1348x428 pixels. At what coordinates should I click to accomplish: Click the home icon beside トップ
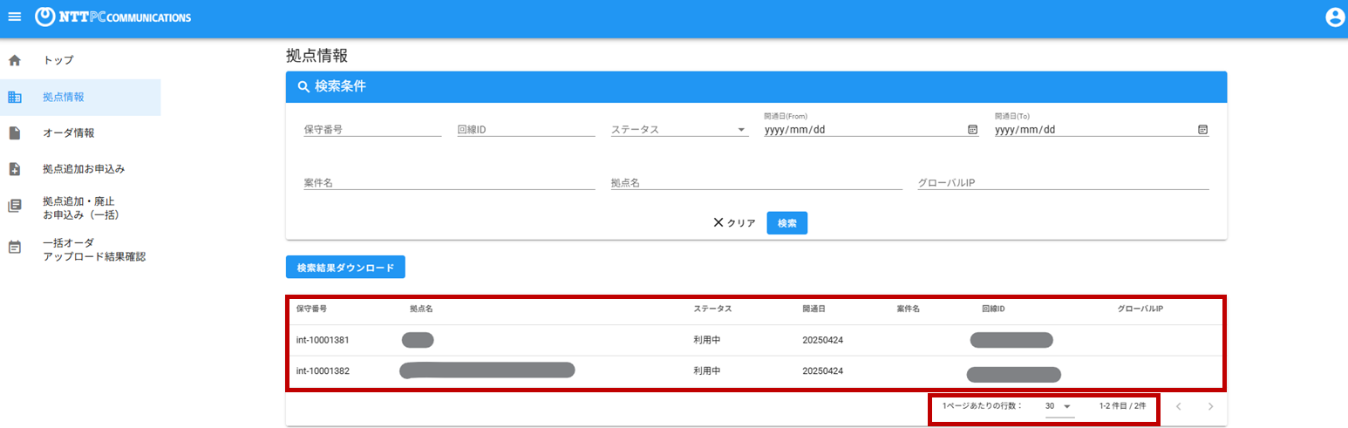coord(14,61)
